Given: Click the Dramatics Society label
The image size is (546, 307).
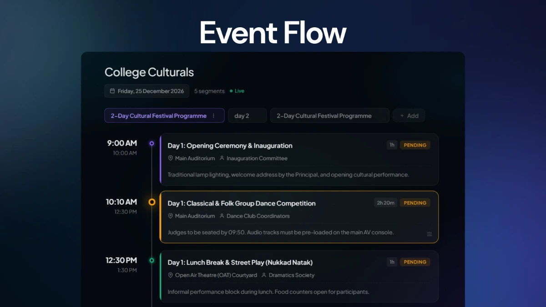Looking at the screenshot, I should tap(292, 275).
